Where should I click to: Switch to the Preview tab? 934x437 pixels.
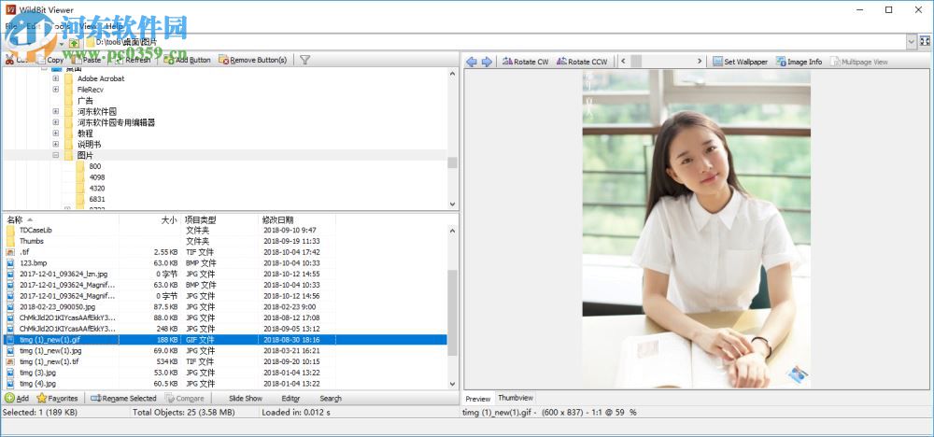[477, 399]
